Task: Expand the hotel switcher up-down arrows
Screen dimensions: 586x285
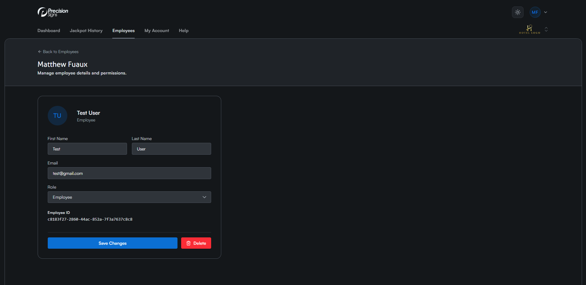Action: coord(546,29)
